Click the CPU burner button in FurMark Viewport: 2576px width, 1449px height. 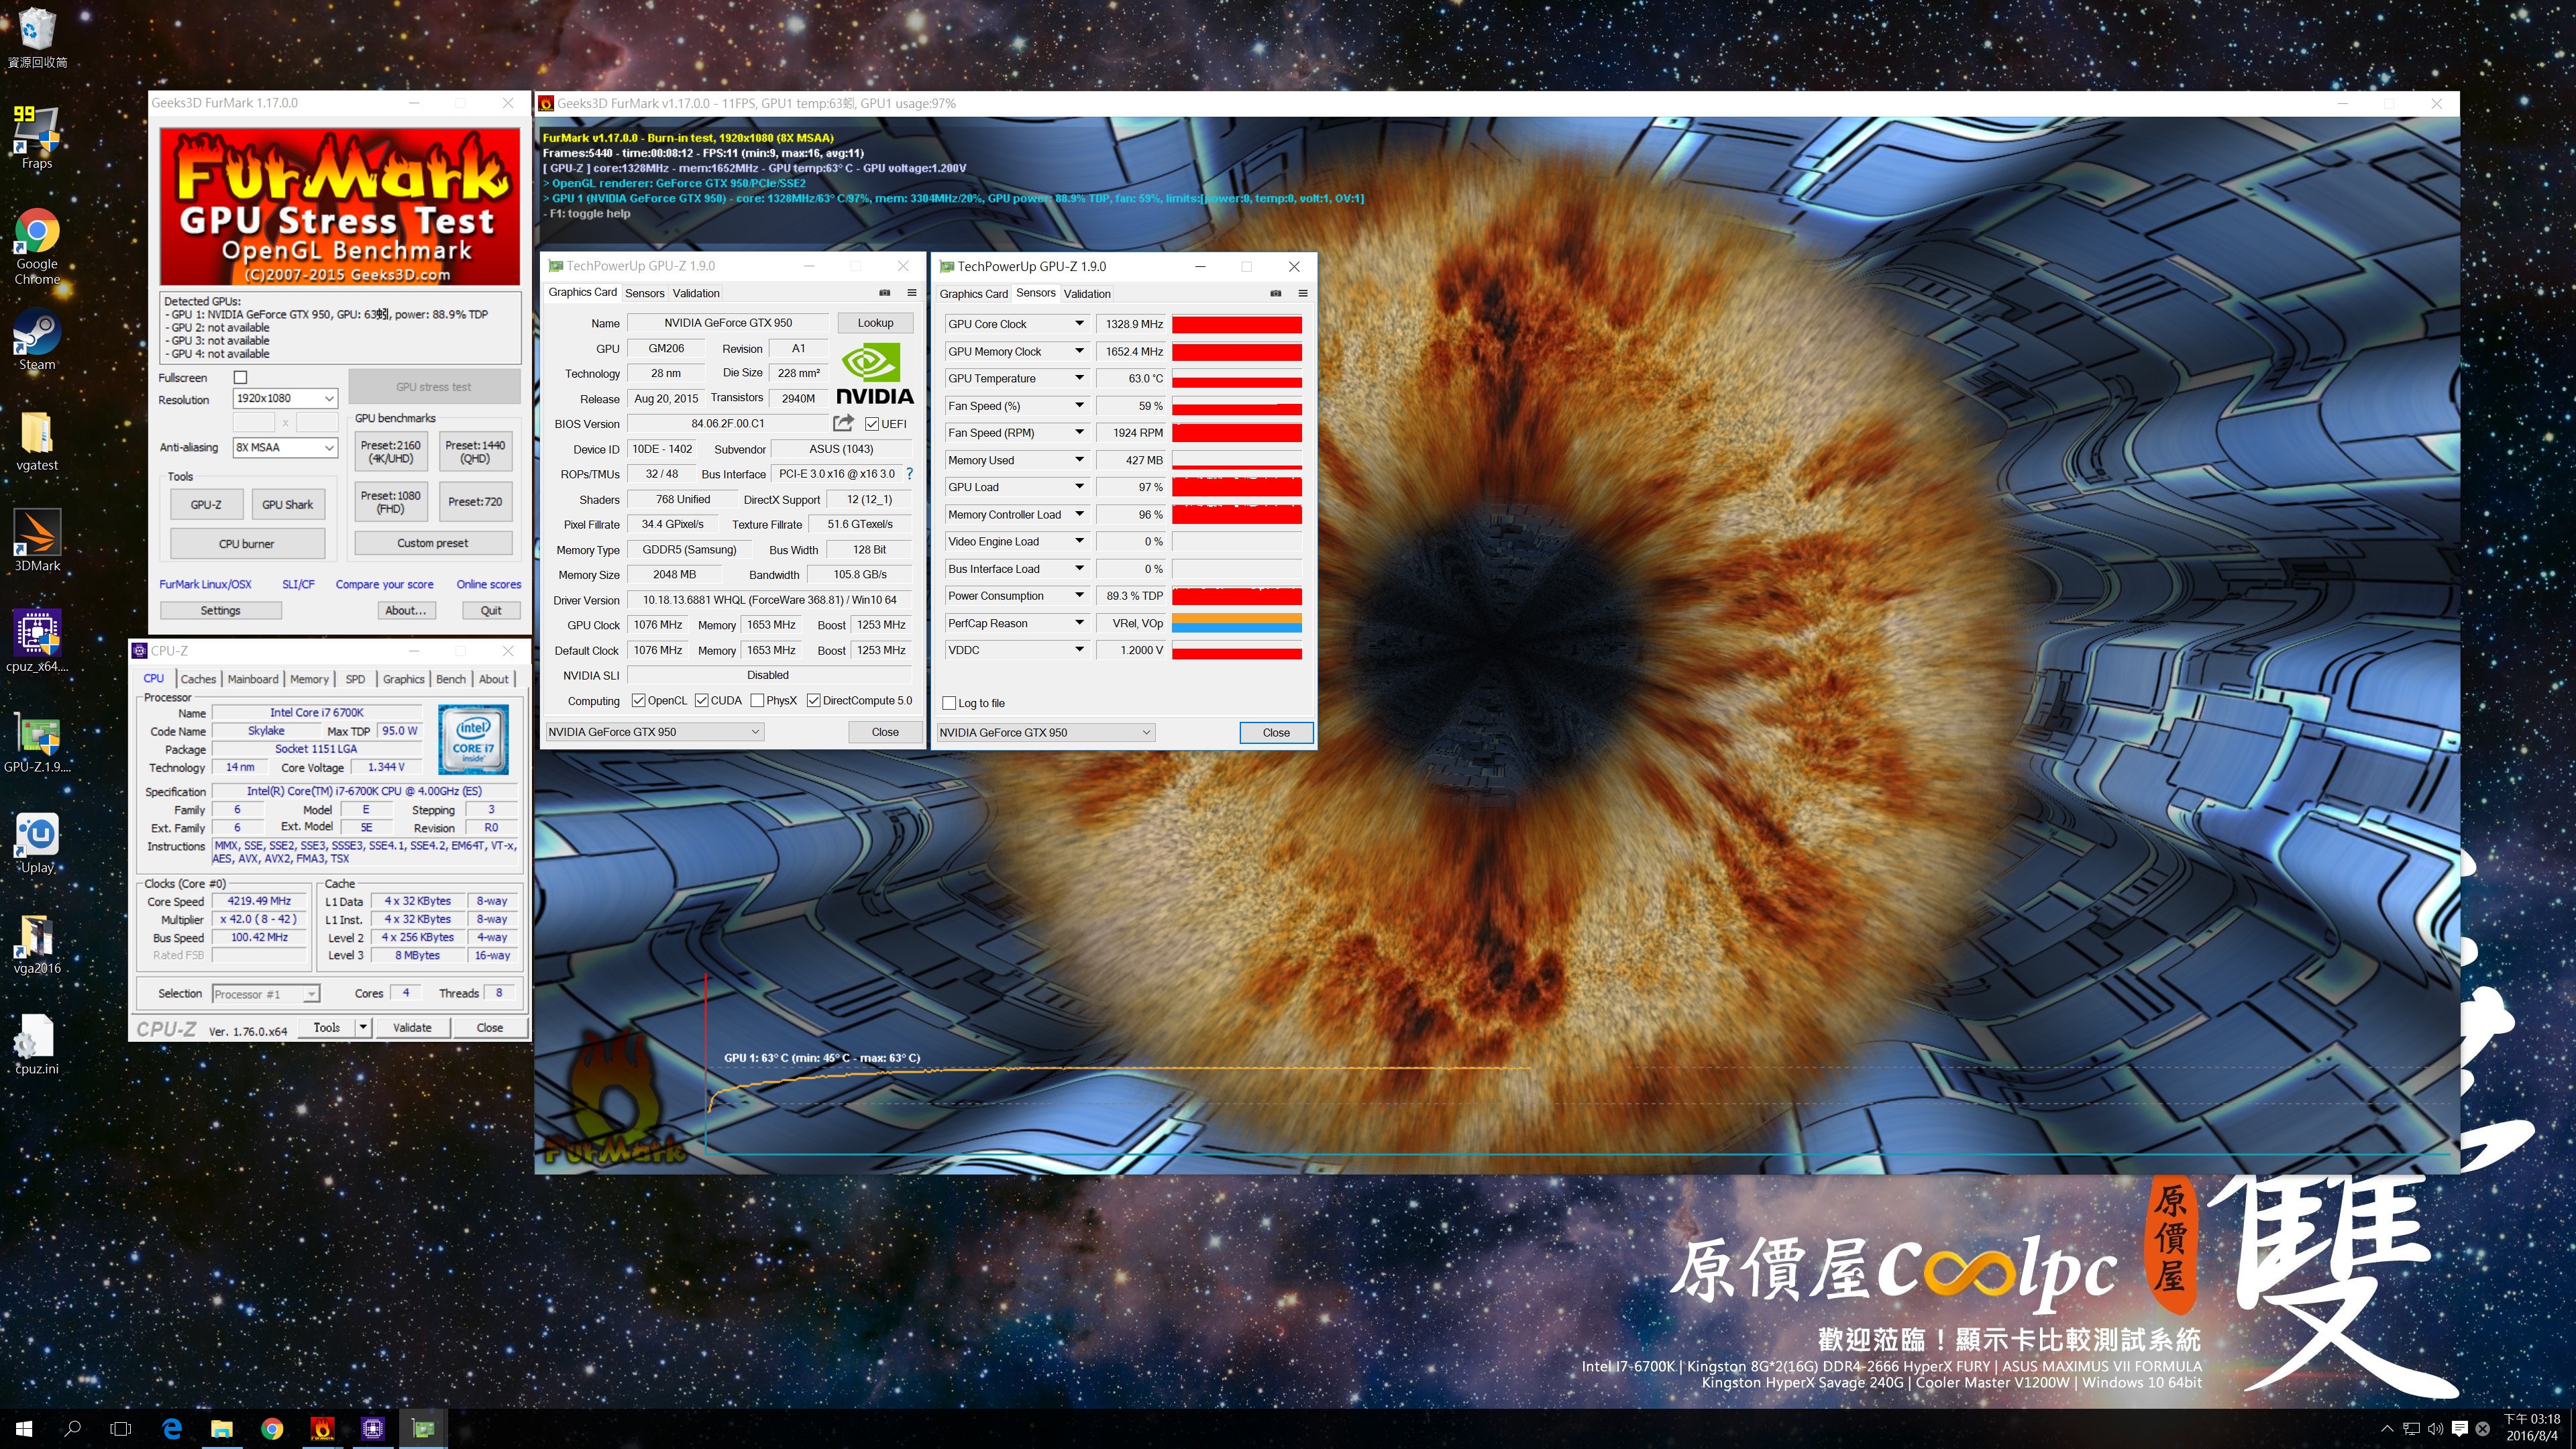[x=247, y=544]
